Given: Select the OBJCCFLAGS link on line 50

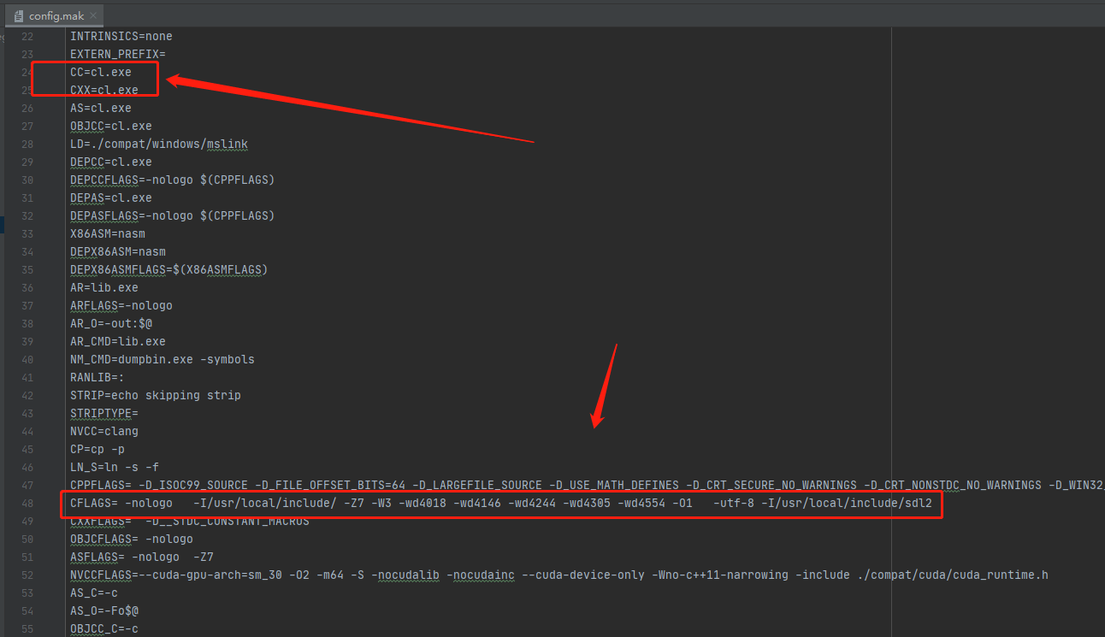Looking at the screenshot, I should click(101, 539).
